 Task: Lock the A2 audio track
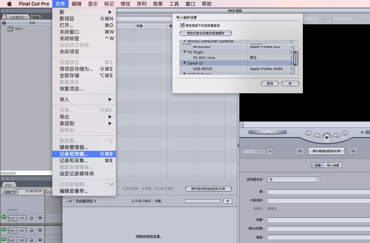[x=31, y=240]
